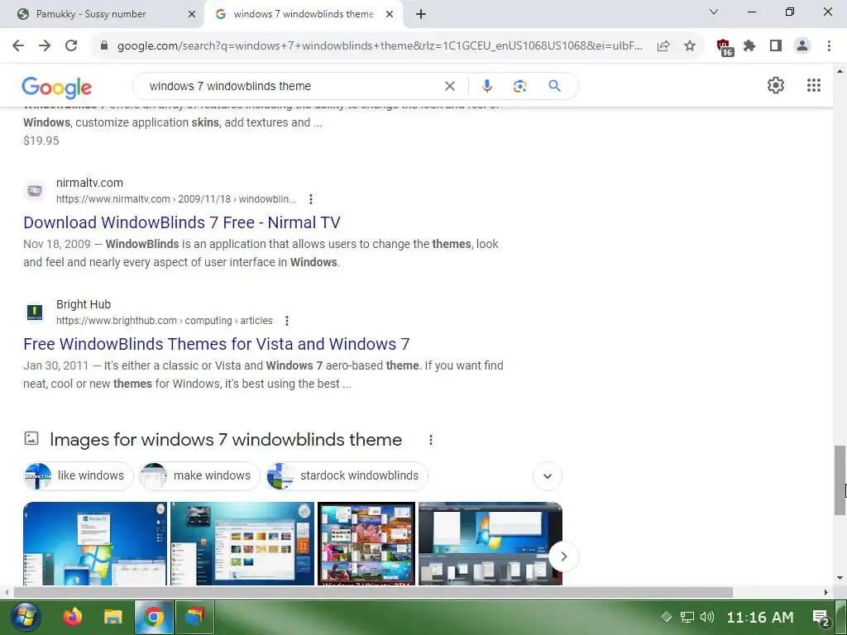Open the Windows Start orb
The height and width of the screenshot is (635, 847).
pos(25,617)
